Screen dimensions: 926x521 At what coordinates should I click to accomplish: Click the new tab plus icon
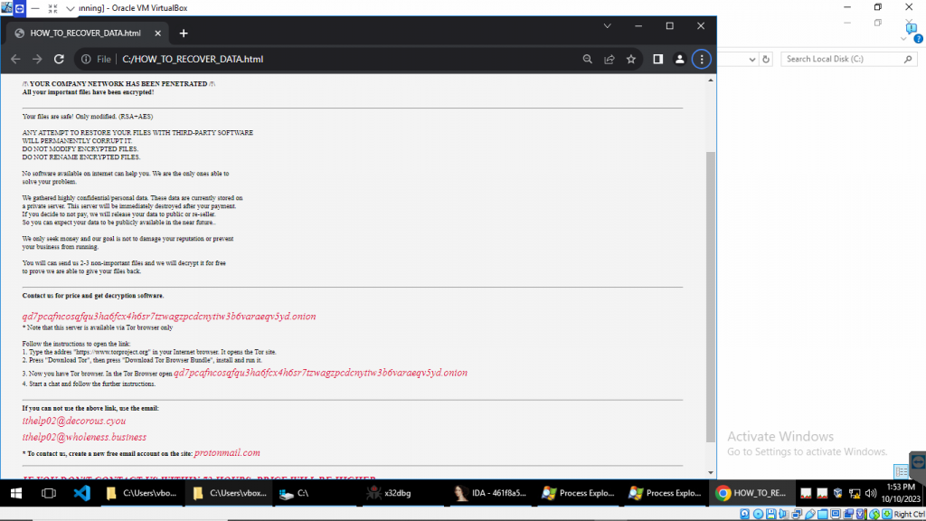[183, 33]
